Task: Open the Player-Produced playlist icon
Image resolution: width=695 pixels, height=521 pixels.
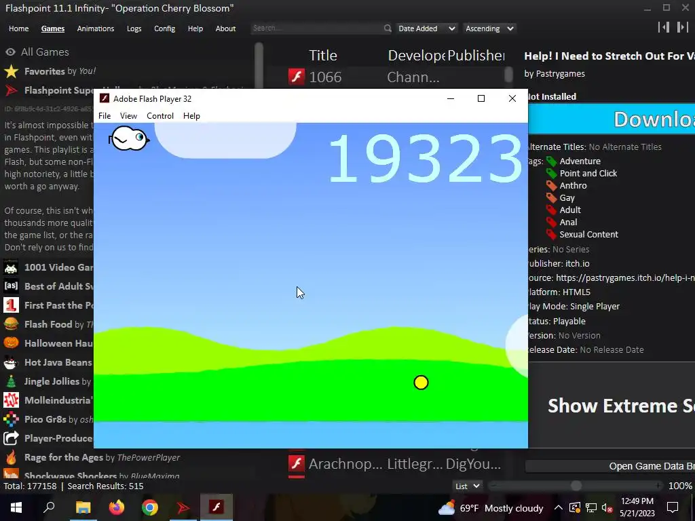Action: click(x=11, y=438)
